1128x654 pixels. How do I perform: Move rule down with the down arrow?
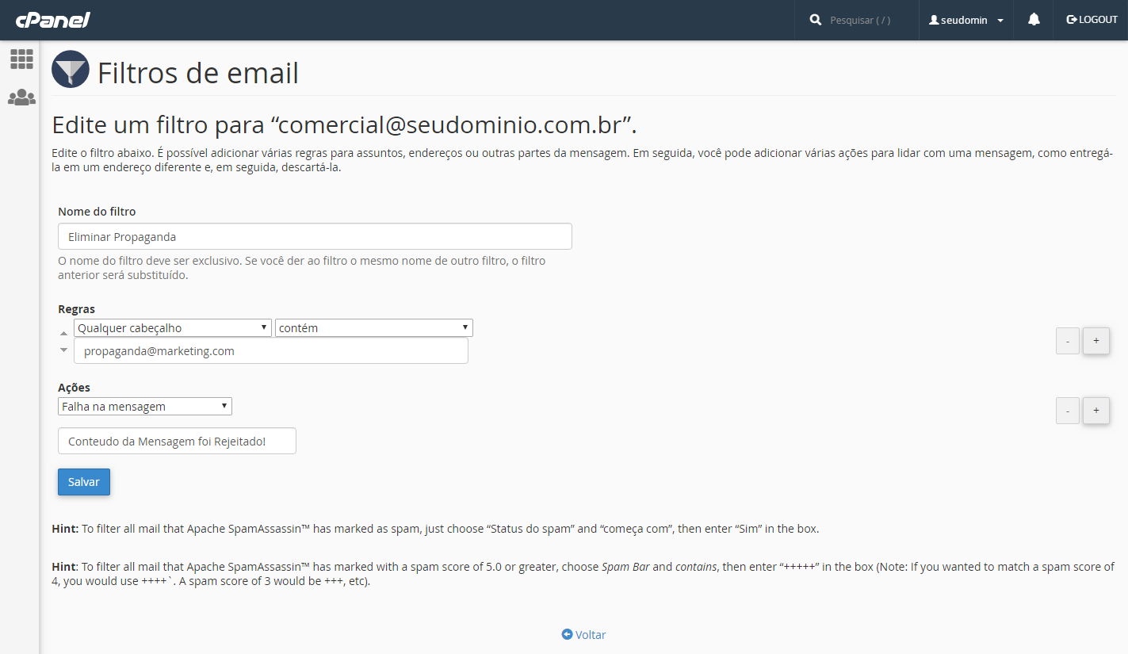64,350
